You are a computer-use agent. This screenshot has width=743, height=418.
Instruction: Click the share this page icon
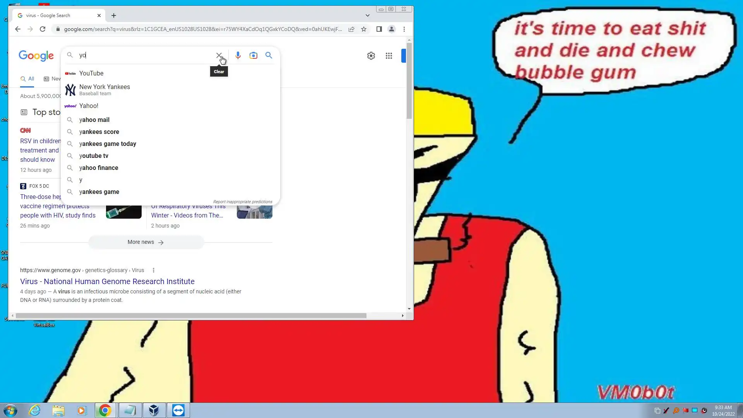tap(351, 29)
